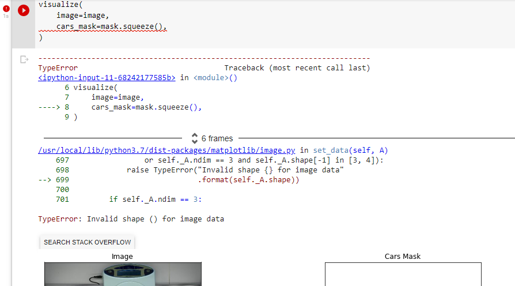Open the matplotlib image.py file link
This screenshot has height=286, width=515.
click(x=166, y=150)
